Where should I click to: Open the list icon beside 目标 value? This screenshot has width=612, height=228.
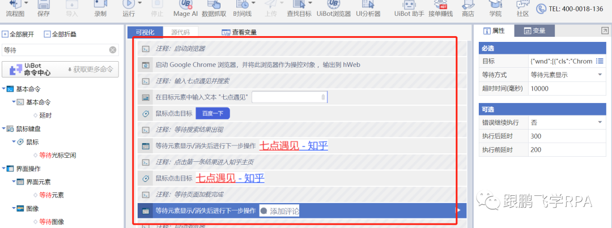click(x=600, y=61)
